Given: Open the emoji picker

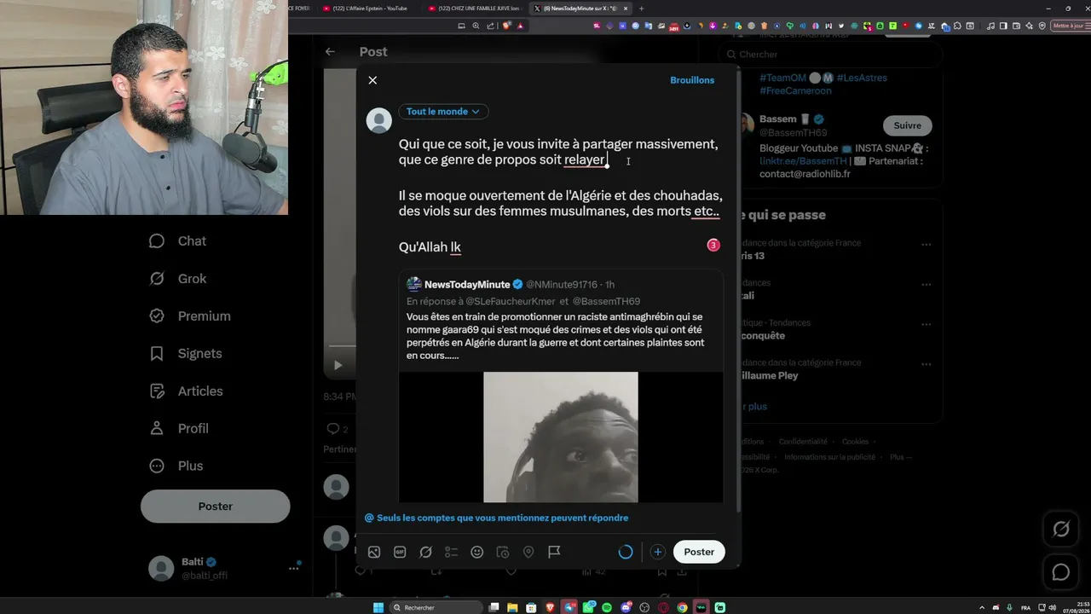Looking at the screenshot, I should point(477,552).
